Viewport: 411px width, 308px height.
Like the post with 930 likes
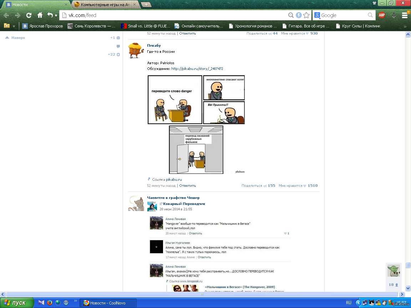(299, 34)
